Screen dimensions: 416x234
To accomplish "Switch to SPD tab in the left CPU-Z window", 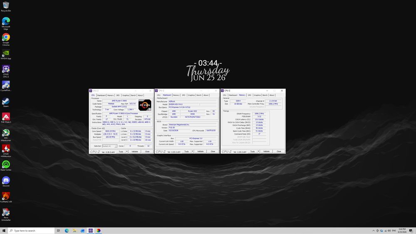I will click(x=118, y=95).
